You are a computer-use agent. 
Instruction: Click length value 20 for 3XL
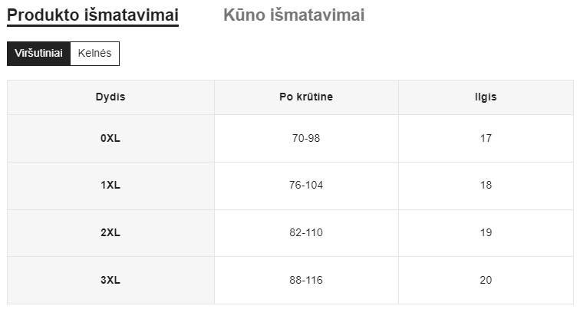coord(486,281)
